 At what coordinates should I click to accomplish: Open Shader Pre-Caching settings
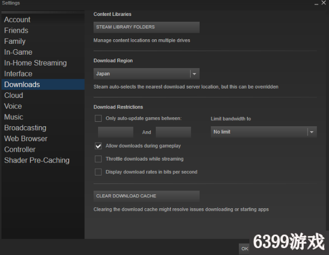pyautogui.click(x=43, y=160)
